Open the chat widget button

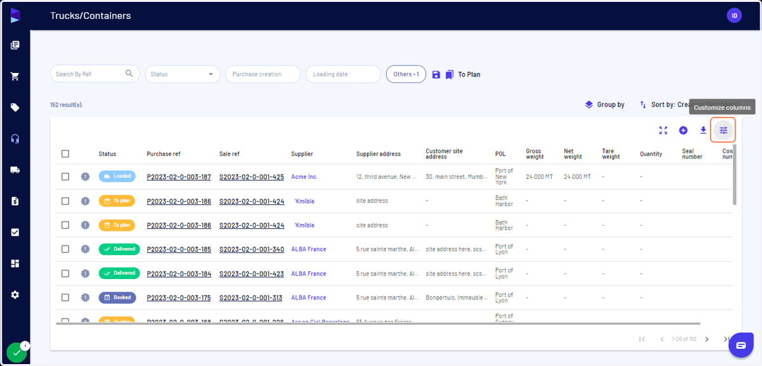740,345
